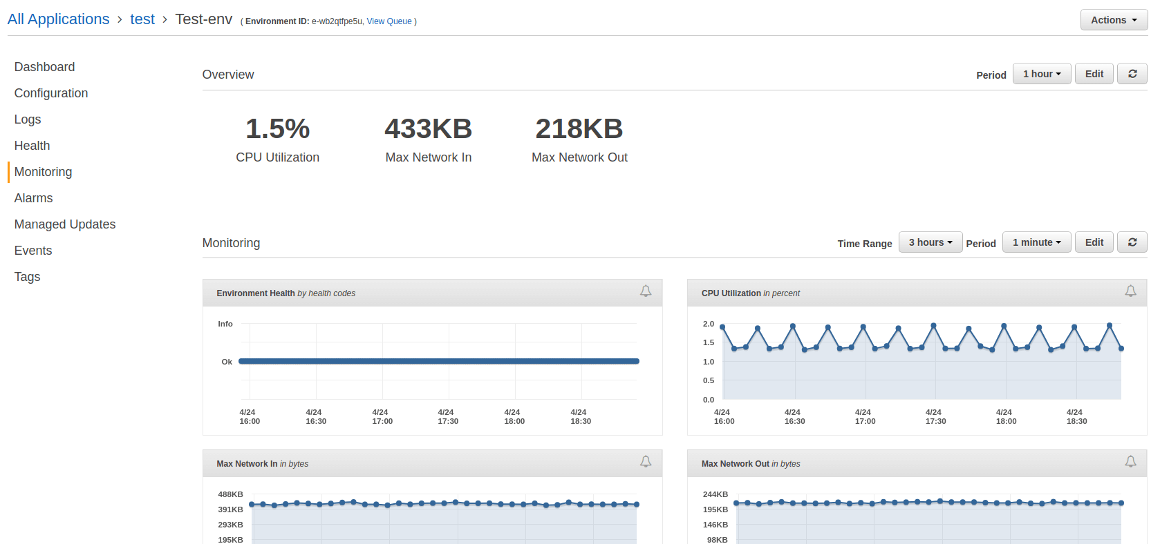Click the Edit button in Overview

(1094, 74)
